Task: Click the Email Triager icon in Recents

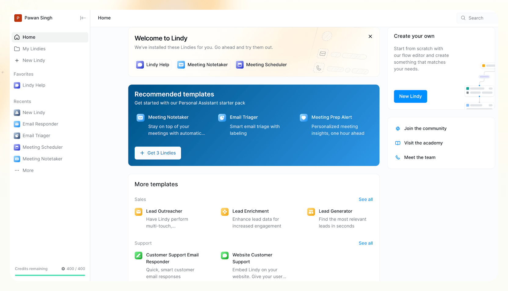Action: [x=17, y=136]
